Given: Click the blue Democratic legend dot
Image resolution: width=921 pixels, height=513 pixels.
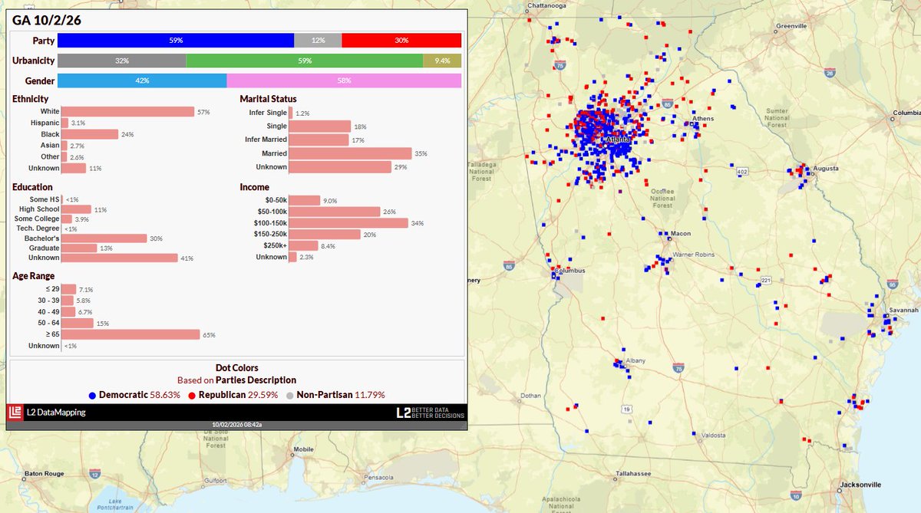Looking at the screenshot, I should [92, 394].
